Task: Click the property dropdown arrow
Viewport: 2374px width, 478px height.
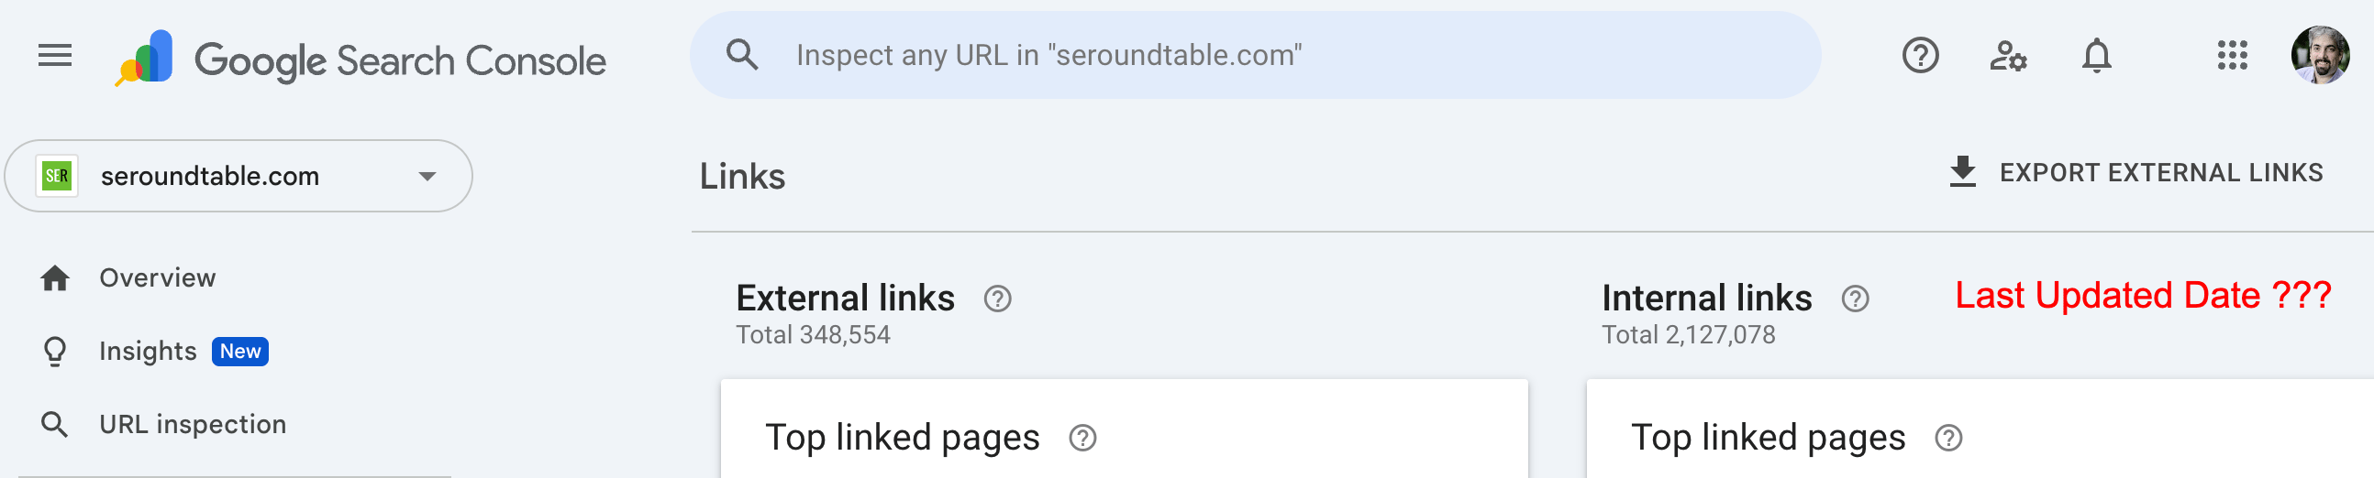Action: 427,177
